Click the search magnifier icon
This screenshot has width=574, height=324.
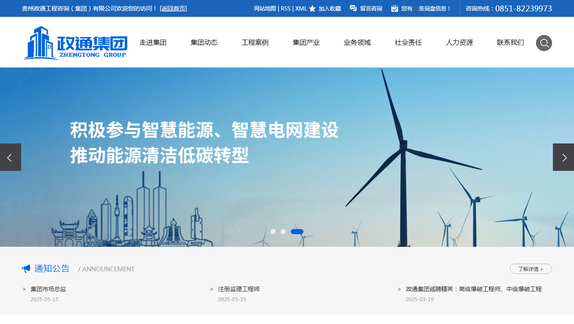tap(544, 43)
